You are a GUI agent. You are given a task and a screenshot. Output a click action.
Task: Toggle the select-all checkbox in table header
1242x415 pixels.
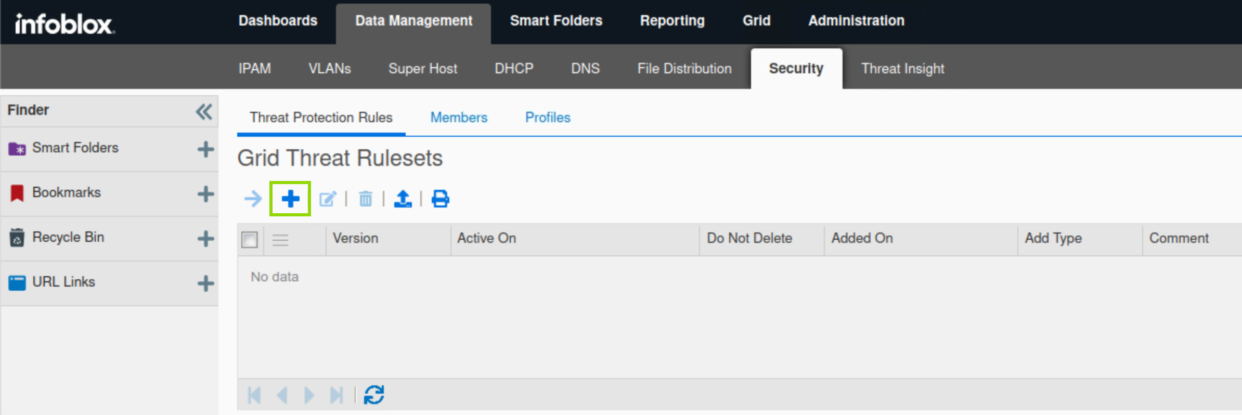pos(250,239)
